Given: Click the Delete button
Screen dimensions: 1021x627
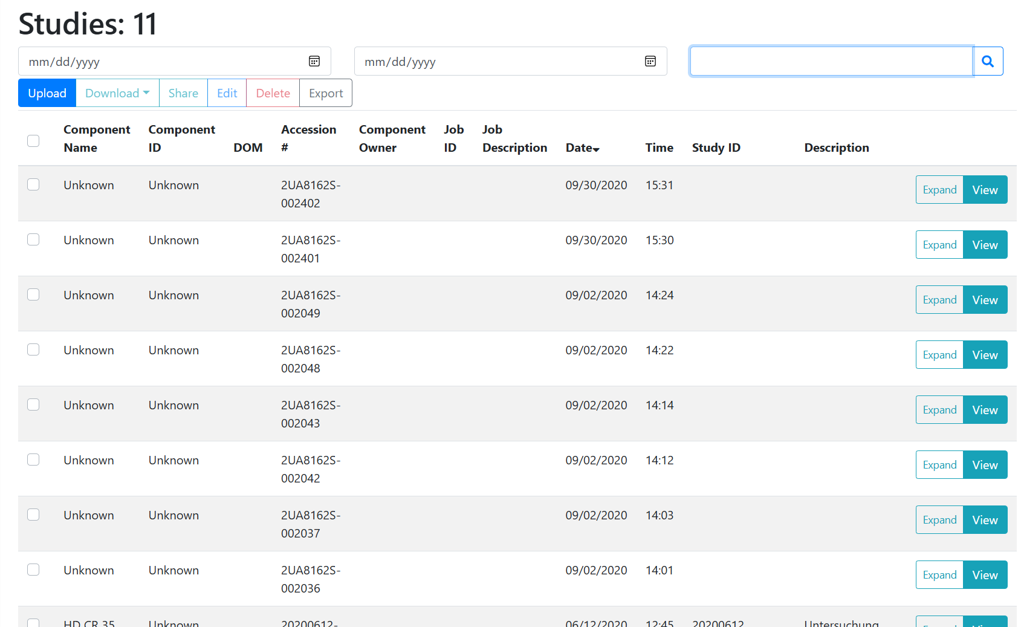Looking at the screenshot, I should [x=273, y=93].
